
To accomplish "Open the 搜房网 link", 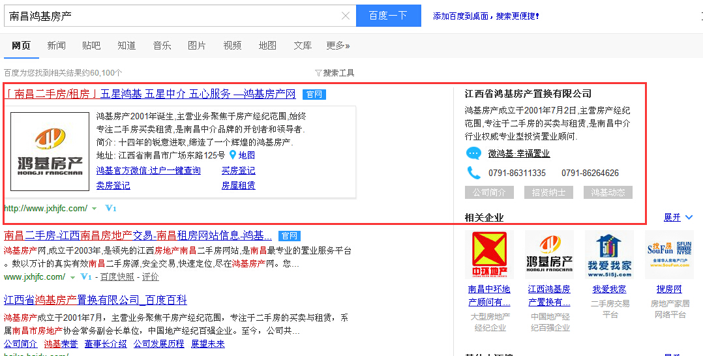I will [669, 289].
